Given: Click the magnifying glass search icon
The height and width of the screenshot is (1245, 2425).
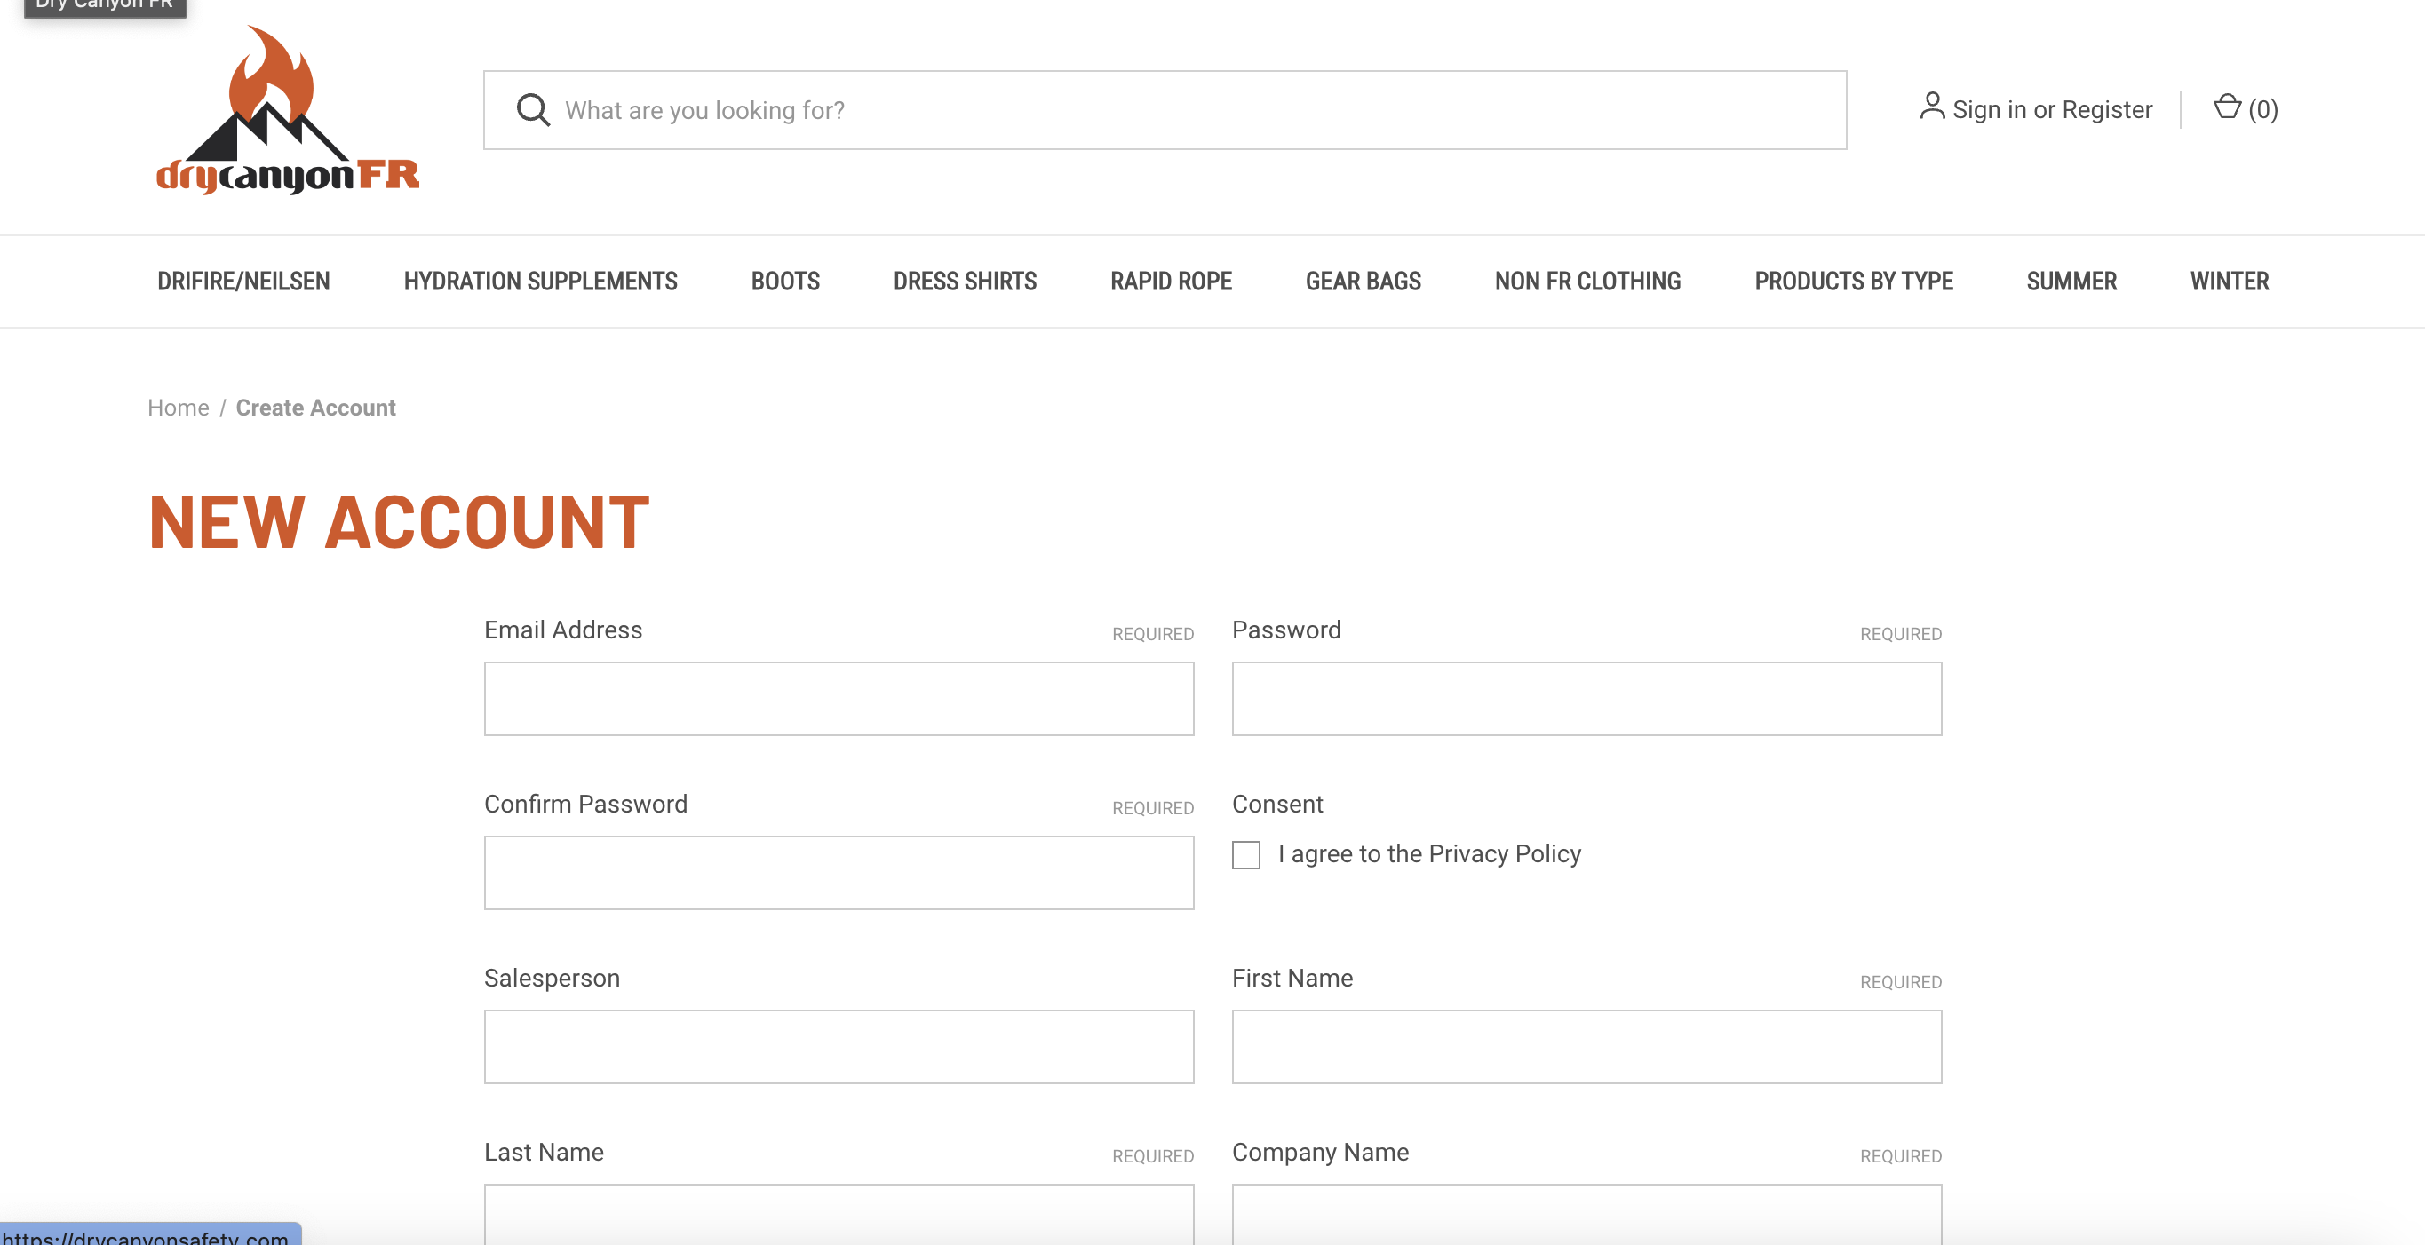Looking at the screenshot, I should (533, 110).
